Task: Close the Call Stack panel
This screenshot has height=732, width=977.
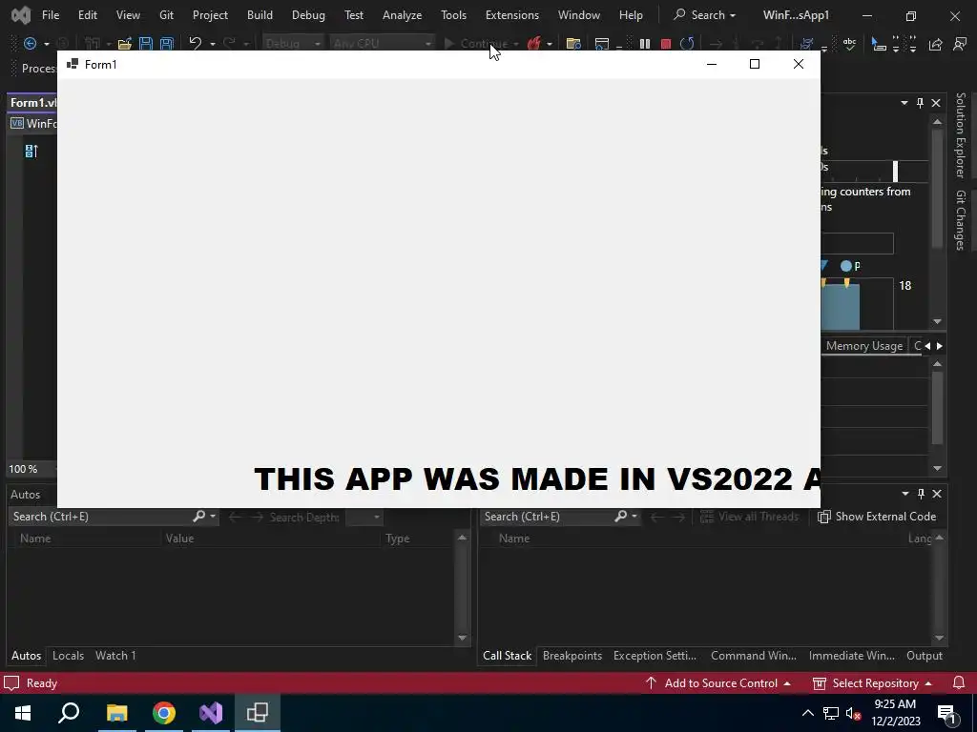Action: tap(937, 494)
